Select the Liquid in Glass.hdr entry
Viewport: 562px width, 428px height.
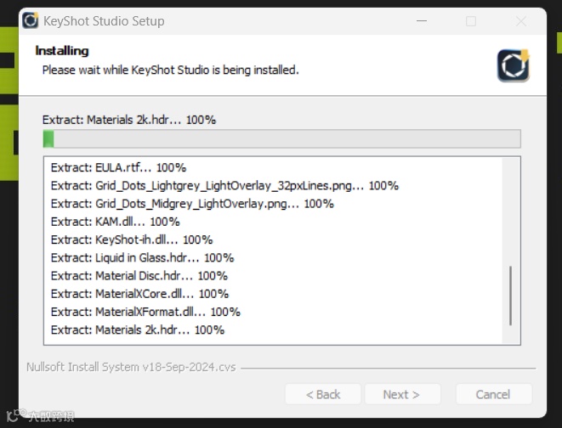pyautogui.click(x=142, y=257)
